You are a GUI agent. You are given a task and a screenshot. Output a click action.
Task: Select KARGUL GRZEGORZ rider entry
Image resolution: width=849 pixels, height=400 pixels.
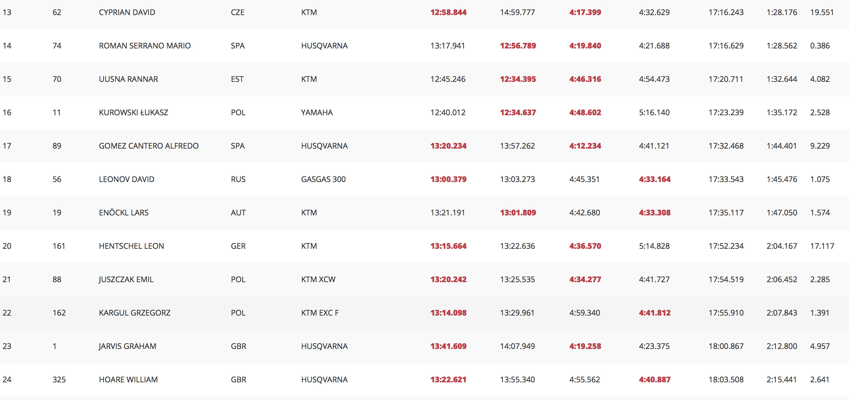pos(134,313)
